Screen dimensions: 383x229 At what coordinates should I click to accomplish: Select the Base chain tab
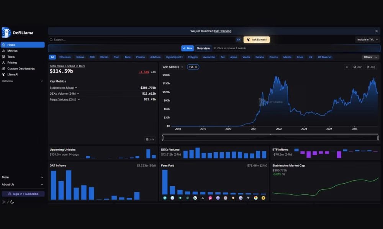click(x=128, y=57)
